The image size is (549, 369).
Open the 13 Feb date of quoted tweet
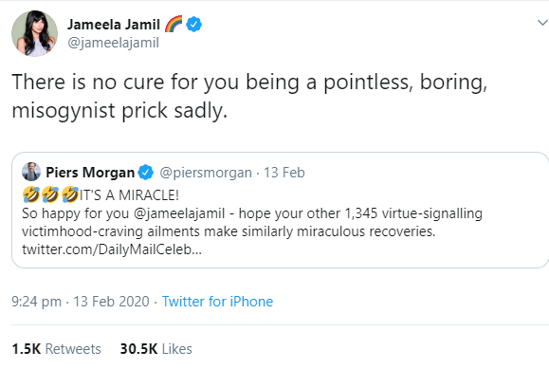284,173
